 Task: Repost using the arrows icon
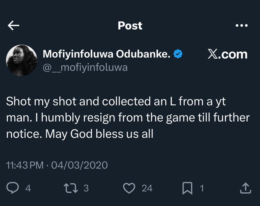[x=71, y=188]
